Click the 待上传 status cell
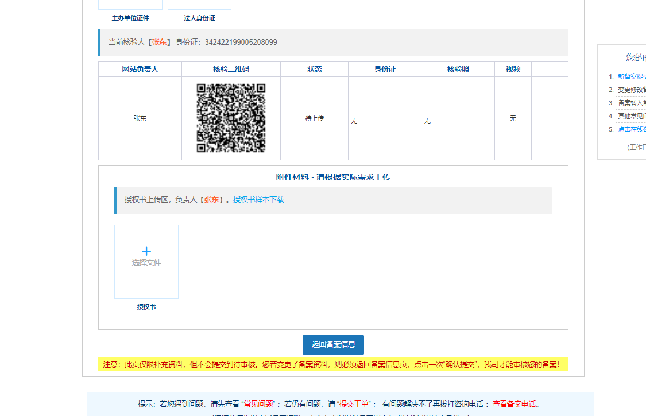Viewport: 646px width, 416px height. coord(314,118)
